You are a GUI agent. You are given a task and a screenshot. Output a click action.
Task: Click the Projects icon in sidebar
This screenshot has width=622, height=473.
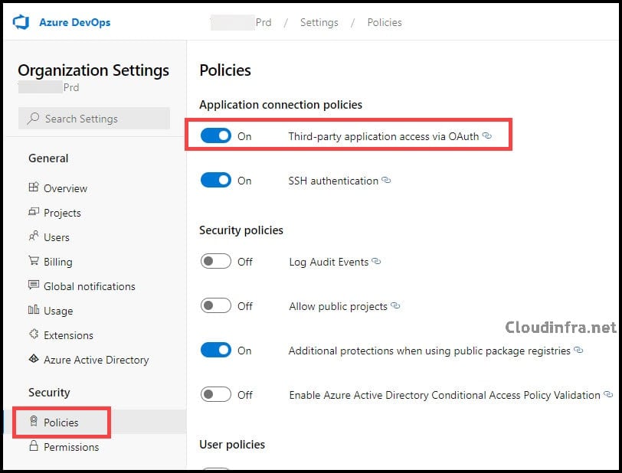(34, 212)
